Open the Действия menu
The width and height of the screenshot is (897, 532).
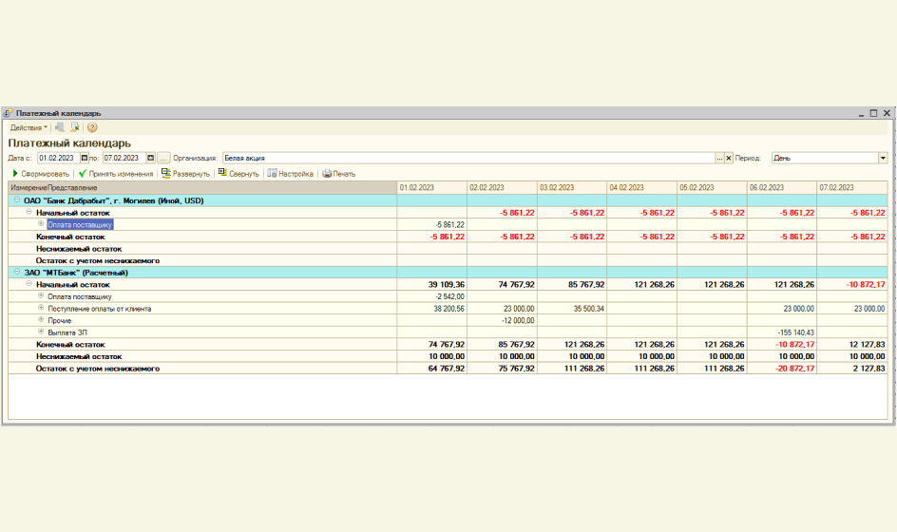click(x=28, y=127)
